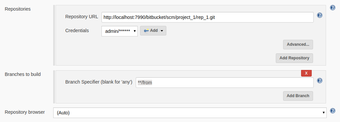The width and height of the screenshot is (340, 122).
Task: Remove branch with the red X button
Action: (306, 73)
